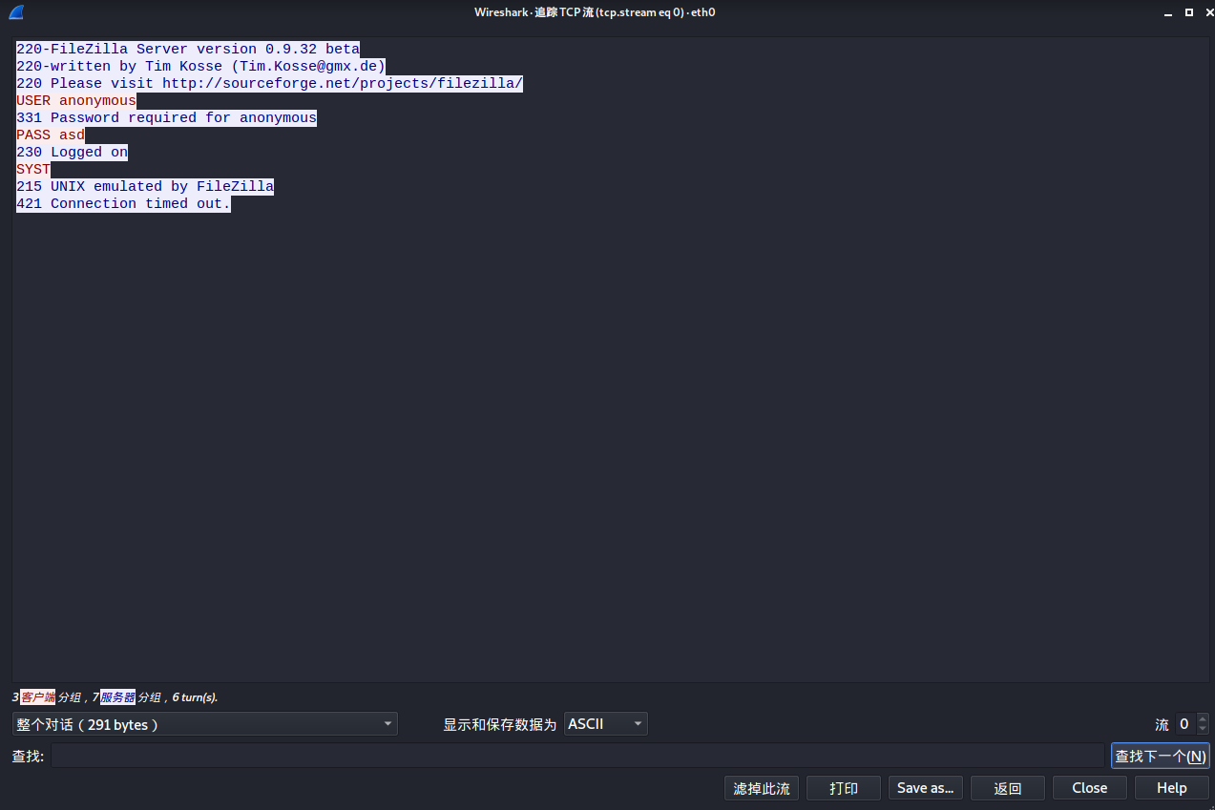
Task: Click the search (查找) text input field
Action: pyautogui.click(x=578, y=756)
